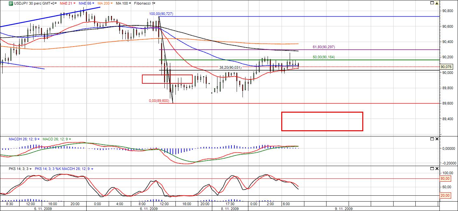Click the black triangle icon beside price axis
This screenshot has height=211, width=458.
(x=437, y=3)
